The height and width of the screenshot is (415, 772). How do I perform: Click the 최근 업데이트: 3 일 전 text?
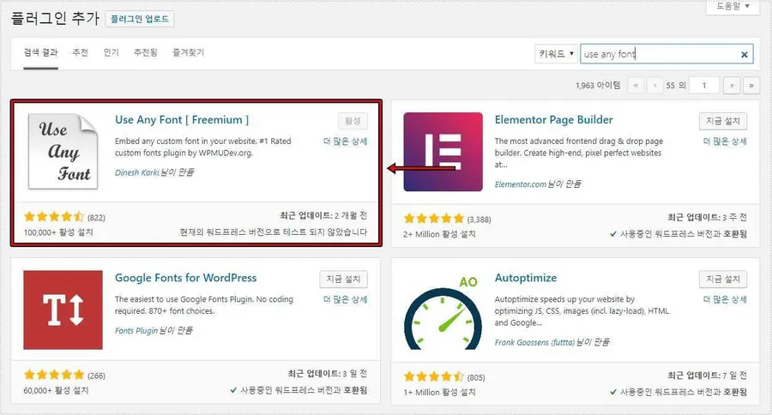tap(328, 374)
